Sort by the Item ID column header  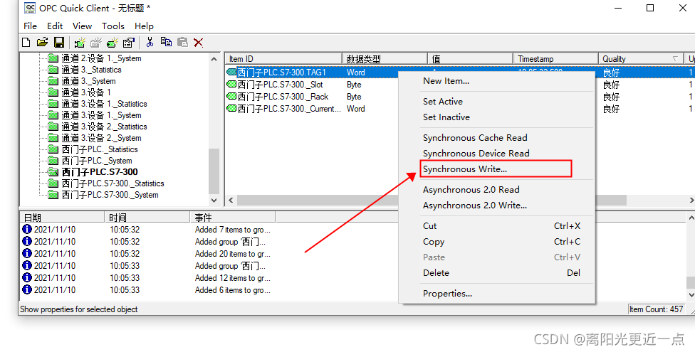283,58
